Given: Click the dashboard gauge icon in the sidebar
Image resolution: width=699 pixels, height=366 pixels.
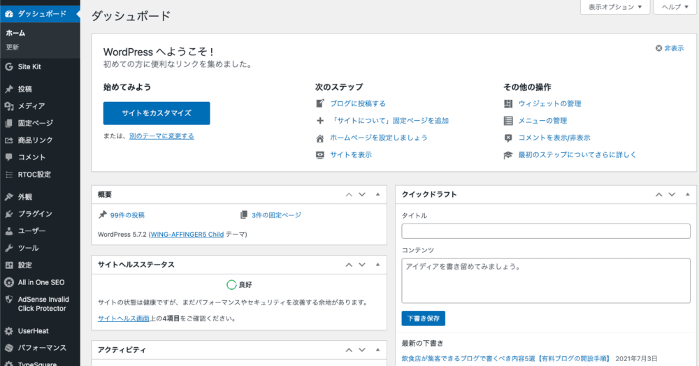Looking at the screenshot, I should (x=9, y=14).
